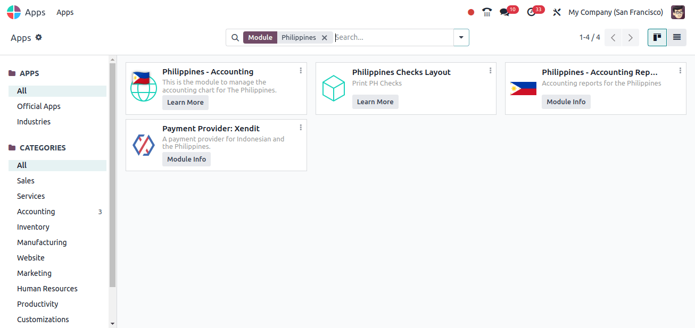This screenshot has height=328, width=695.
Task: Open options menu for Philippines - Accounting Reports card
Action: point(680,70)
